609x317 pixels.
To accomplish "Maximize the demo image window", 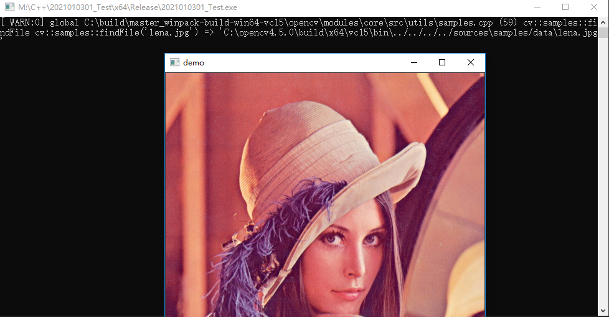I will click(442, 62).
